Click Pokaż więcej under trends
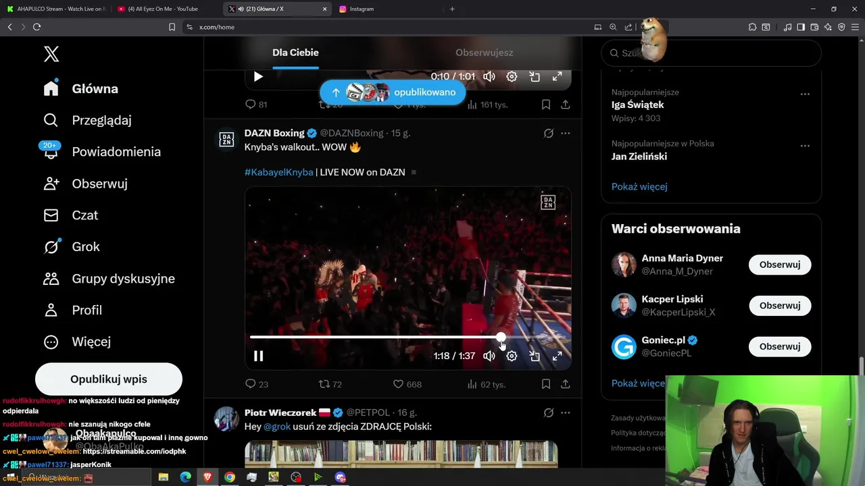This screenshot has height=486, width=865. pos(639,186)
